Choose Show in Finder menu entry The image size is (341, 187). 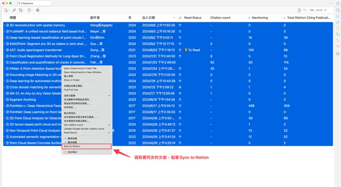[x=87, y=80]
